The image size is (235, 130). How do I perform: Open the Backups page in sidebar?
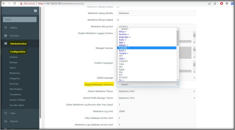click(x=13, y=62)
